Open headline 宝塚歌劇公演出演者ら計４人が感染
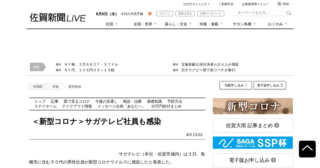320x168 pixels. tap(210, 65)
